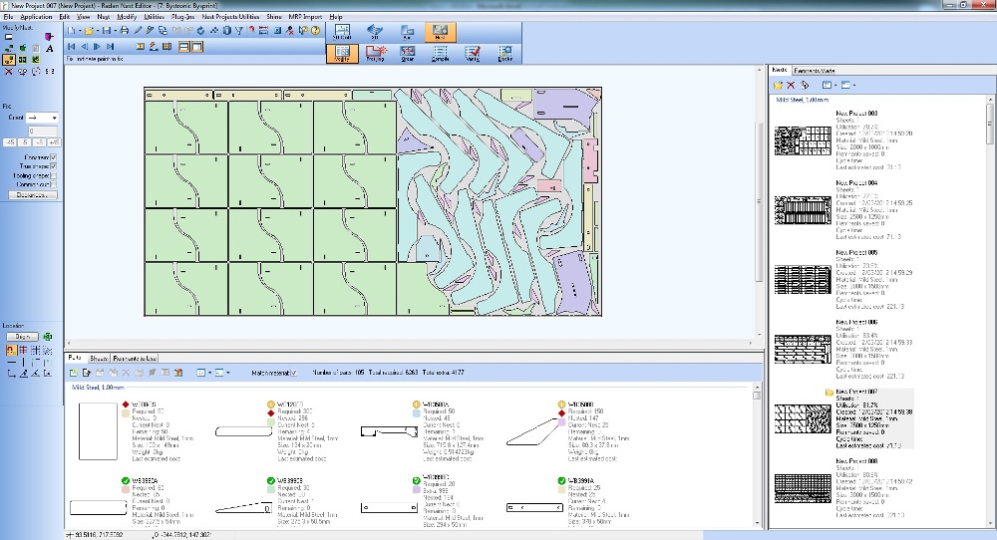Run the Compile tool

tap(440, 53)
